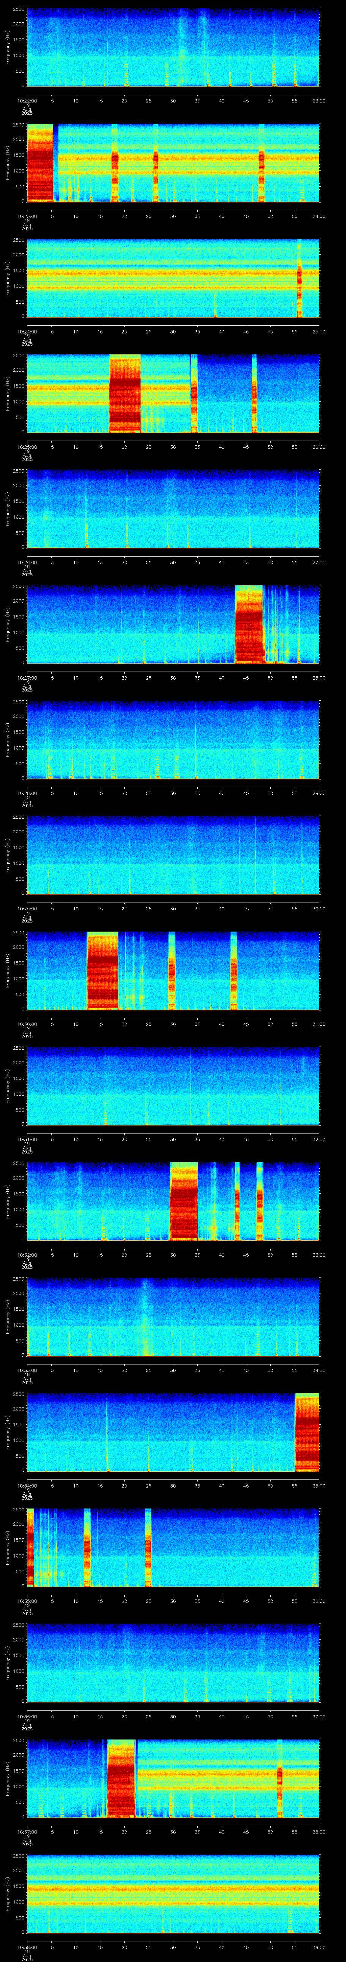Click the 10:27:00 start time label

click(x=27, y=678)
